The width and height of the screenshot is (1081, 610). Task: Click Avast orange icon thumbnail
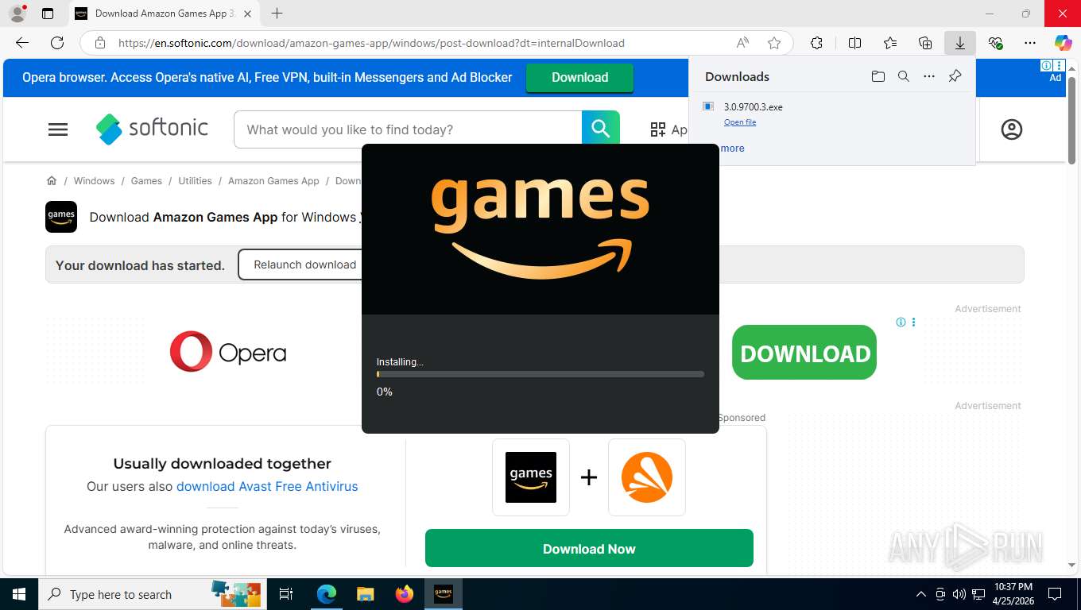(x=647, y=477)
